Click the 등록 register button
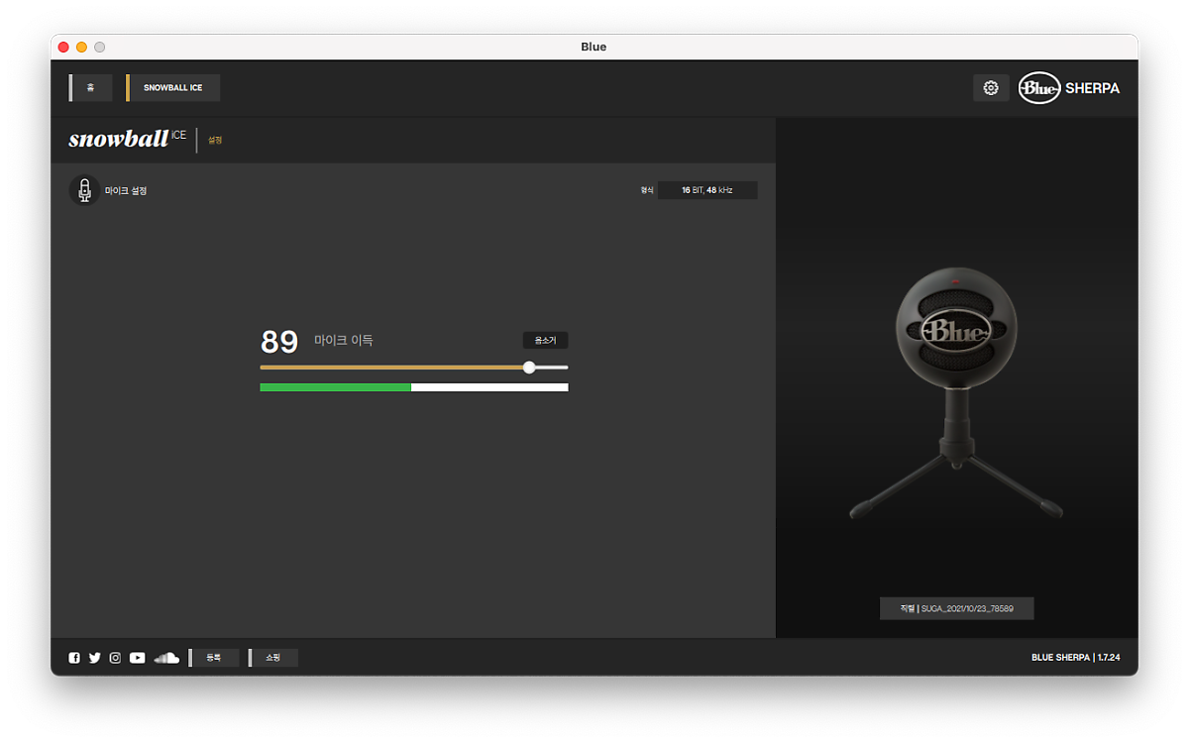The height and width of the screenshot is (743, 1189). [x=214, y=658]
